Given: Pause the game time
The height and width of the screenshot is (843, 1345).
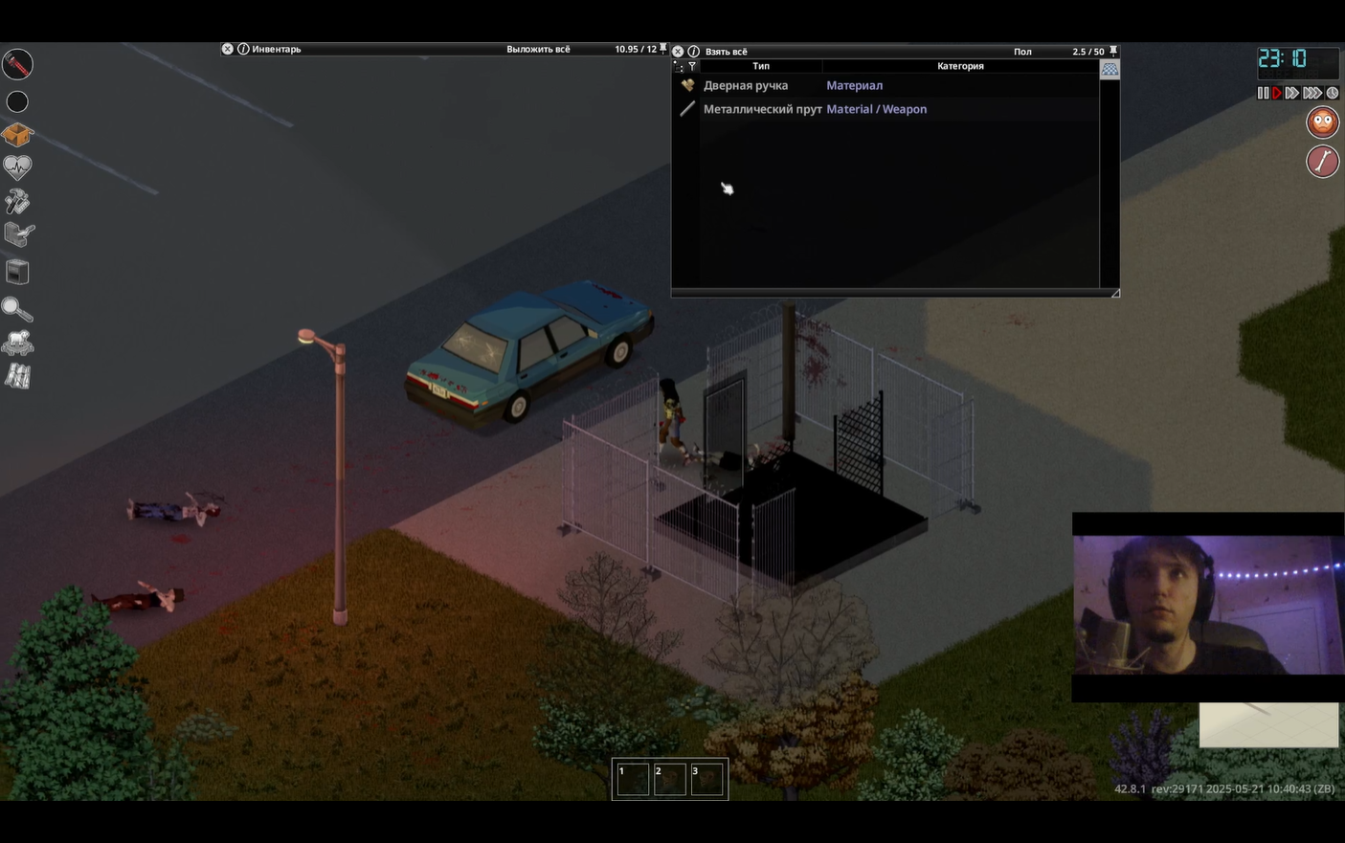Looking at the screenshot, I should tap(1263, 93).
